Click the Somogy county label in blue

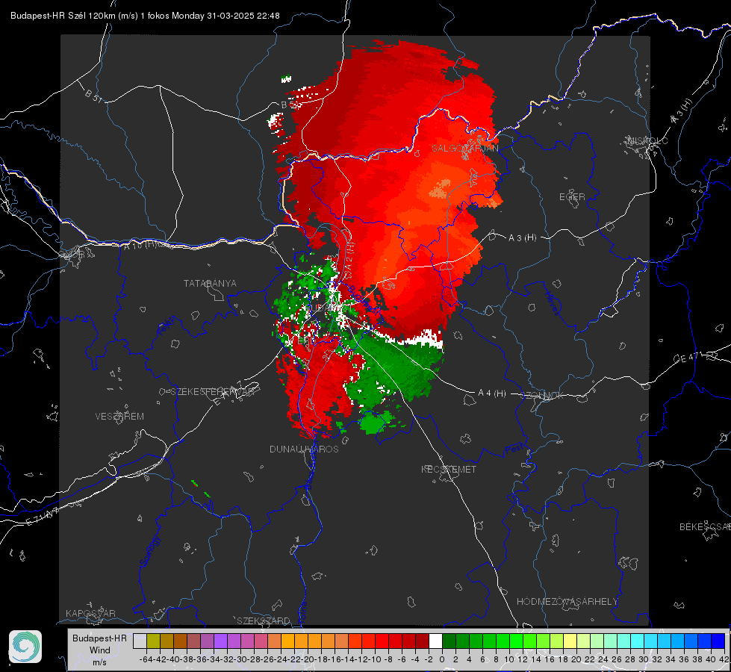[150, 551]
